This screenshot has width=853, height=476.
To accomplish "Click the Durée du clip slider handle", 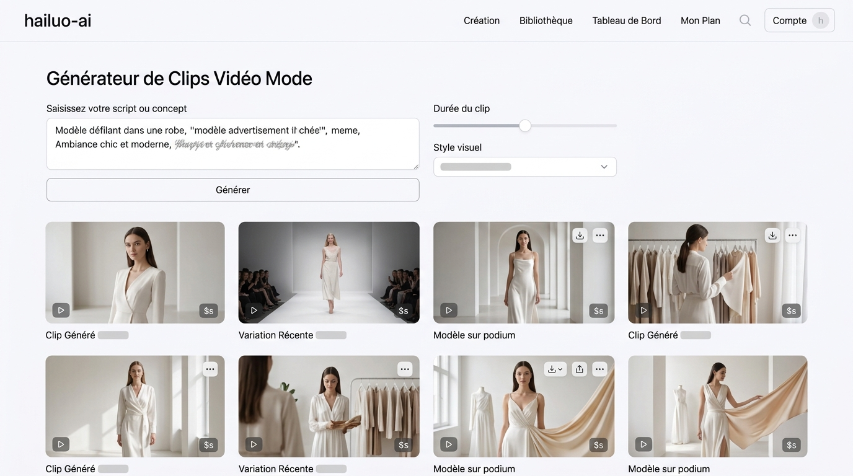I will (525, 126).
